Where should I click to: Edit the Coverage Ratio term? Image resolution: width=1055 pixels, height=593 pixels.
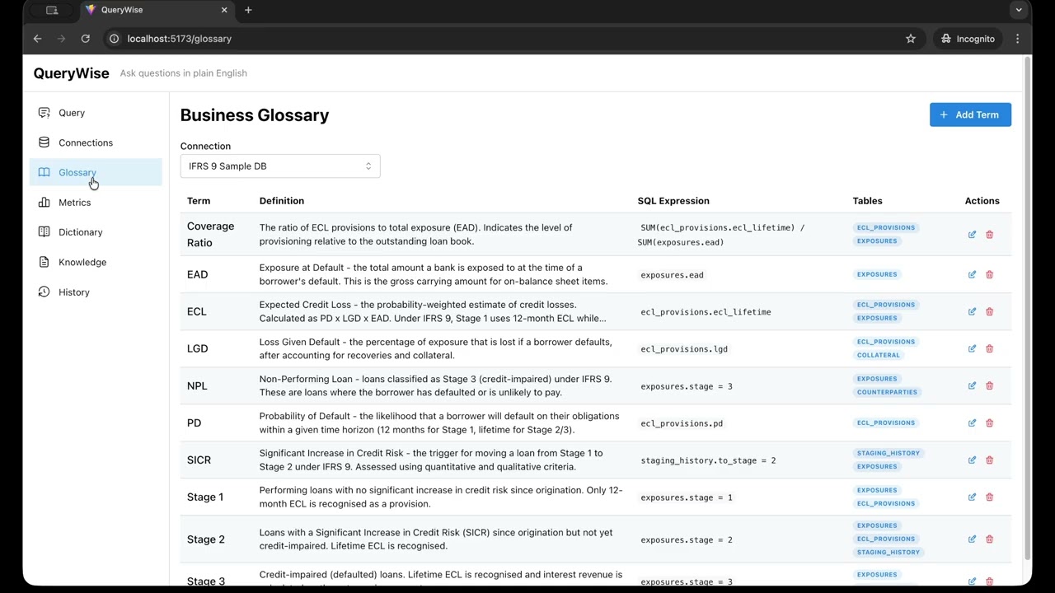click(972, 235)
